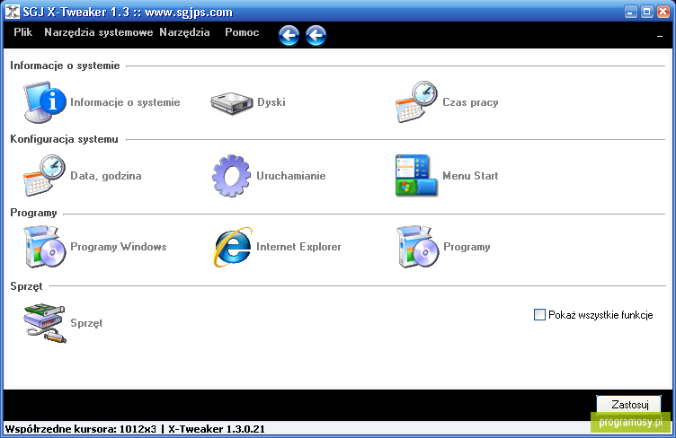Click the Dyski label

coord(271,102)
